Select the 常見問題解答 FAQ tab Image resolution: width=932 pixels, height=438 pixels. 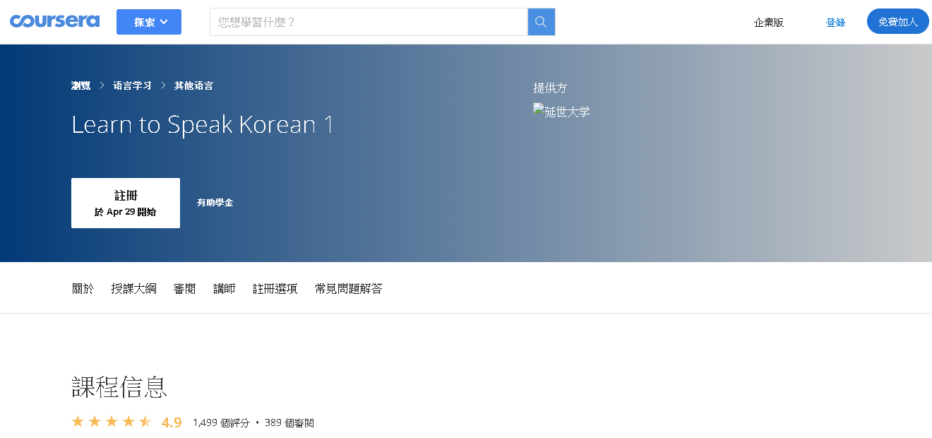coord(349,288)
